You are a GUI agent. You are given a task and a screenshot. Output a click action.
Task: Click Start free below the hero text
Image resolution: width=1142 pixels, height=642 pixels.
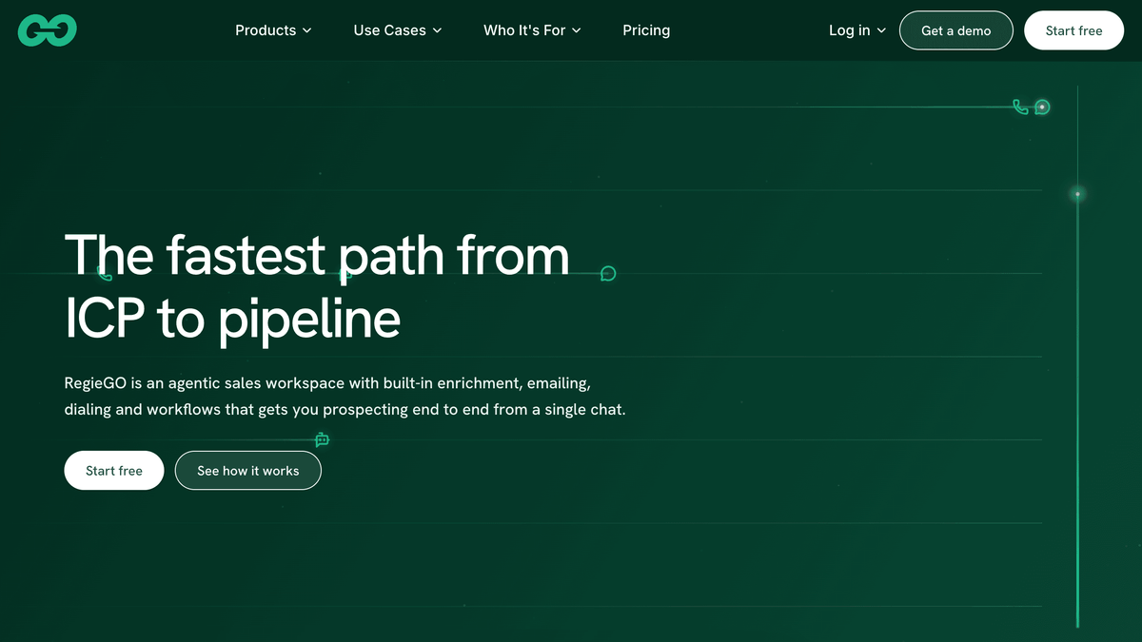(x=114, y=471)
